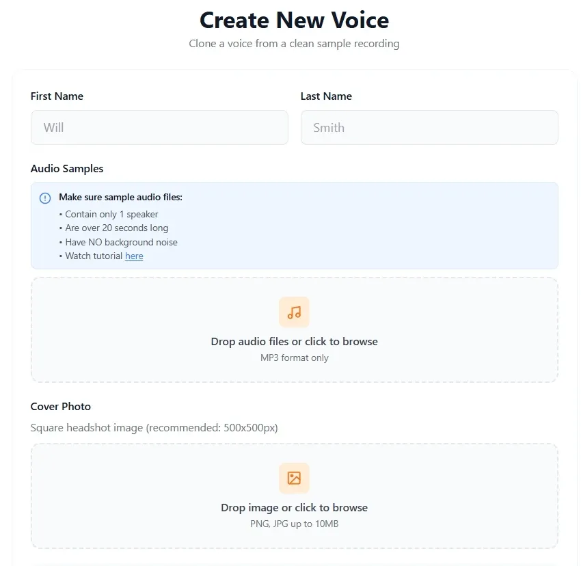This screenshot has height=566, width=581.
Task: Select the 'Cover Photo' heading
Action: 61,407
